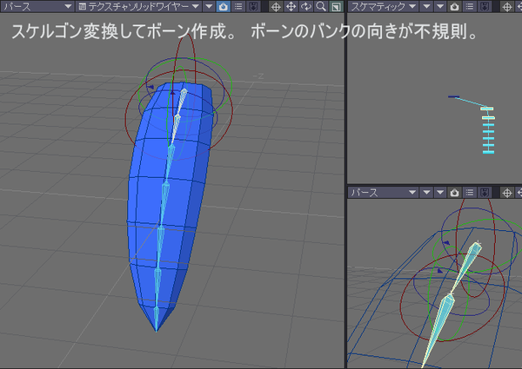Open the スケマティック view type dropdown

(383, 6)
